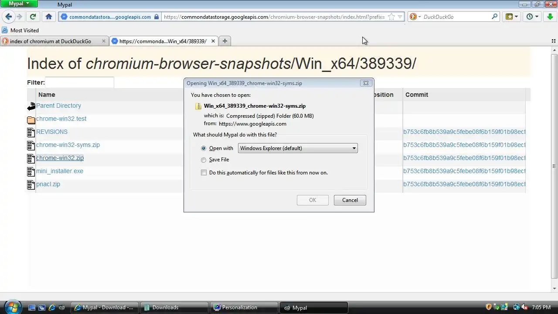Image resolution: width=558 pixels, height=314 pixels.
Task: Click into the search box field
Action: tap(456, 17)
